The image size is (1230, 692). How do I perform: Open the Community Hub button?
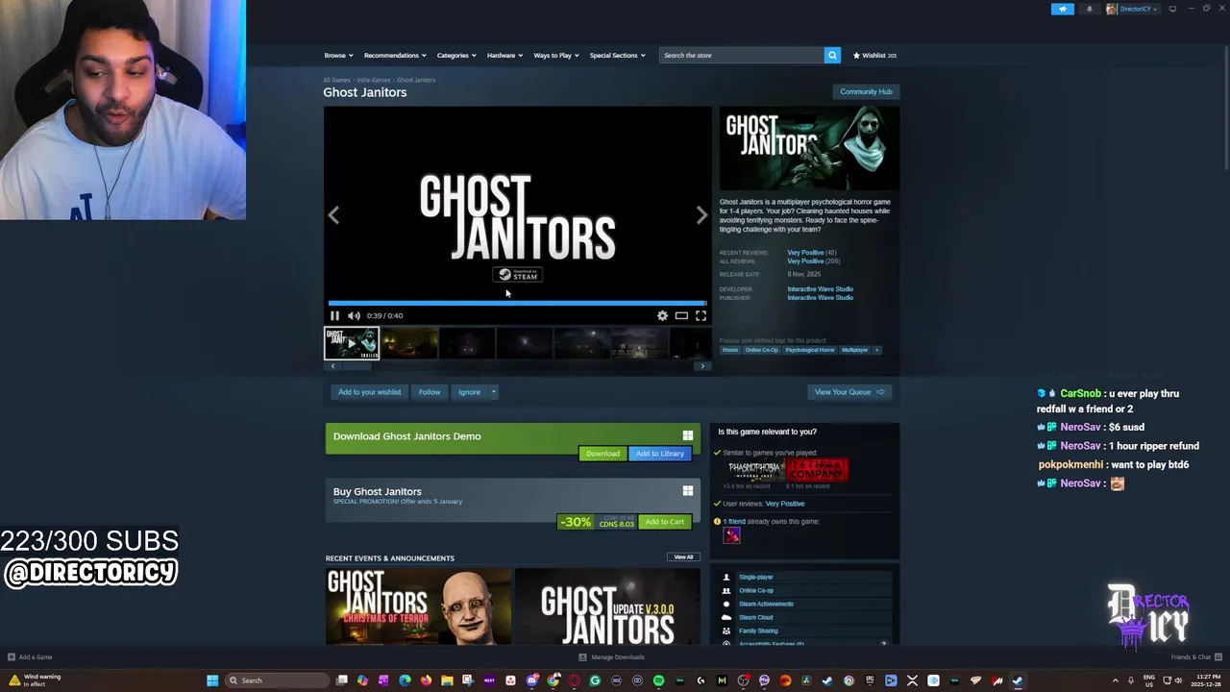click(866, 91)
